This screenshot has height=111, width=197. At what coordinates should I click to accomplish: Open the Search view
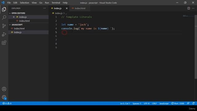point(4,17)
